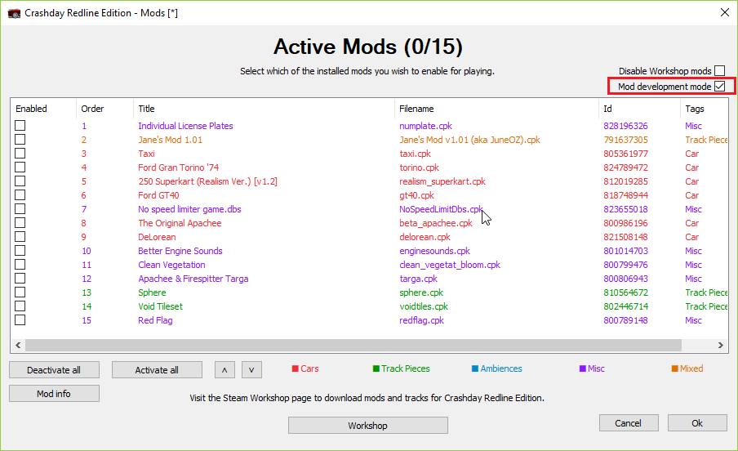This screenshot has width=738, height=451.
Task: Uncheck Mod development mode checkbox
Action: (x=720, y=87)
